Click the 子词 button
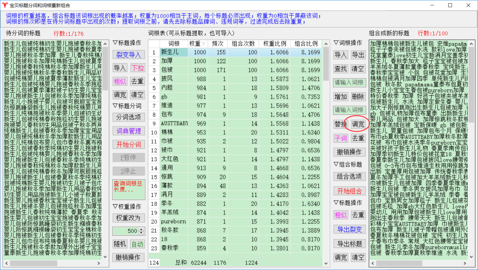 (341, 138)
